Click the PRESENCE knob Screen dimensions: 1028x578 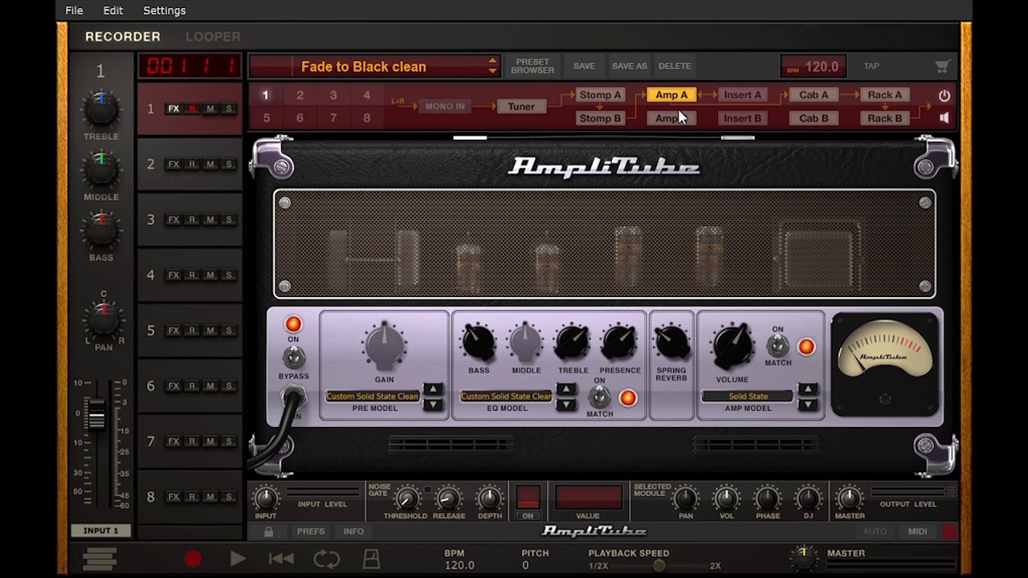pos(619,343)
